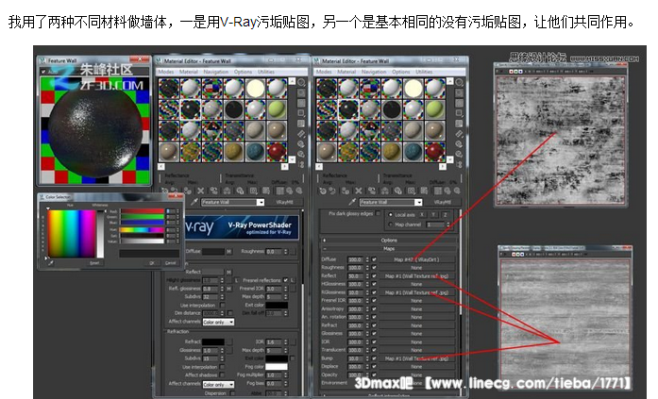
Task: Click Red slider in Color Selector
Action: tap(143, 211)
